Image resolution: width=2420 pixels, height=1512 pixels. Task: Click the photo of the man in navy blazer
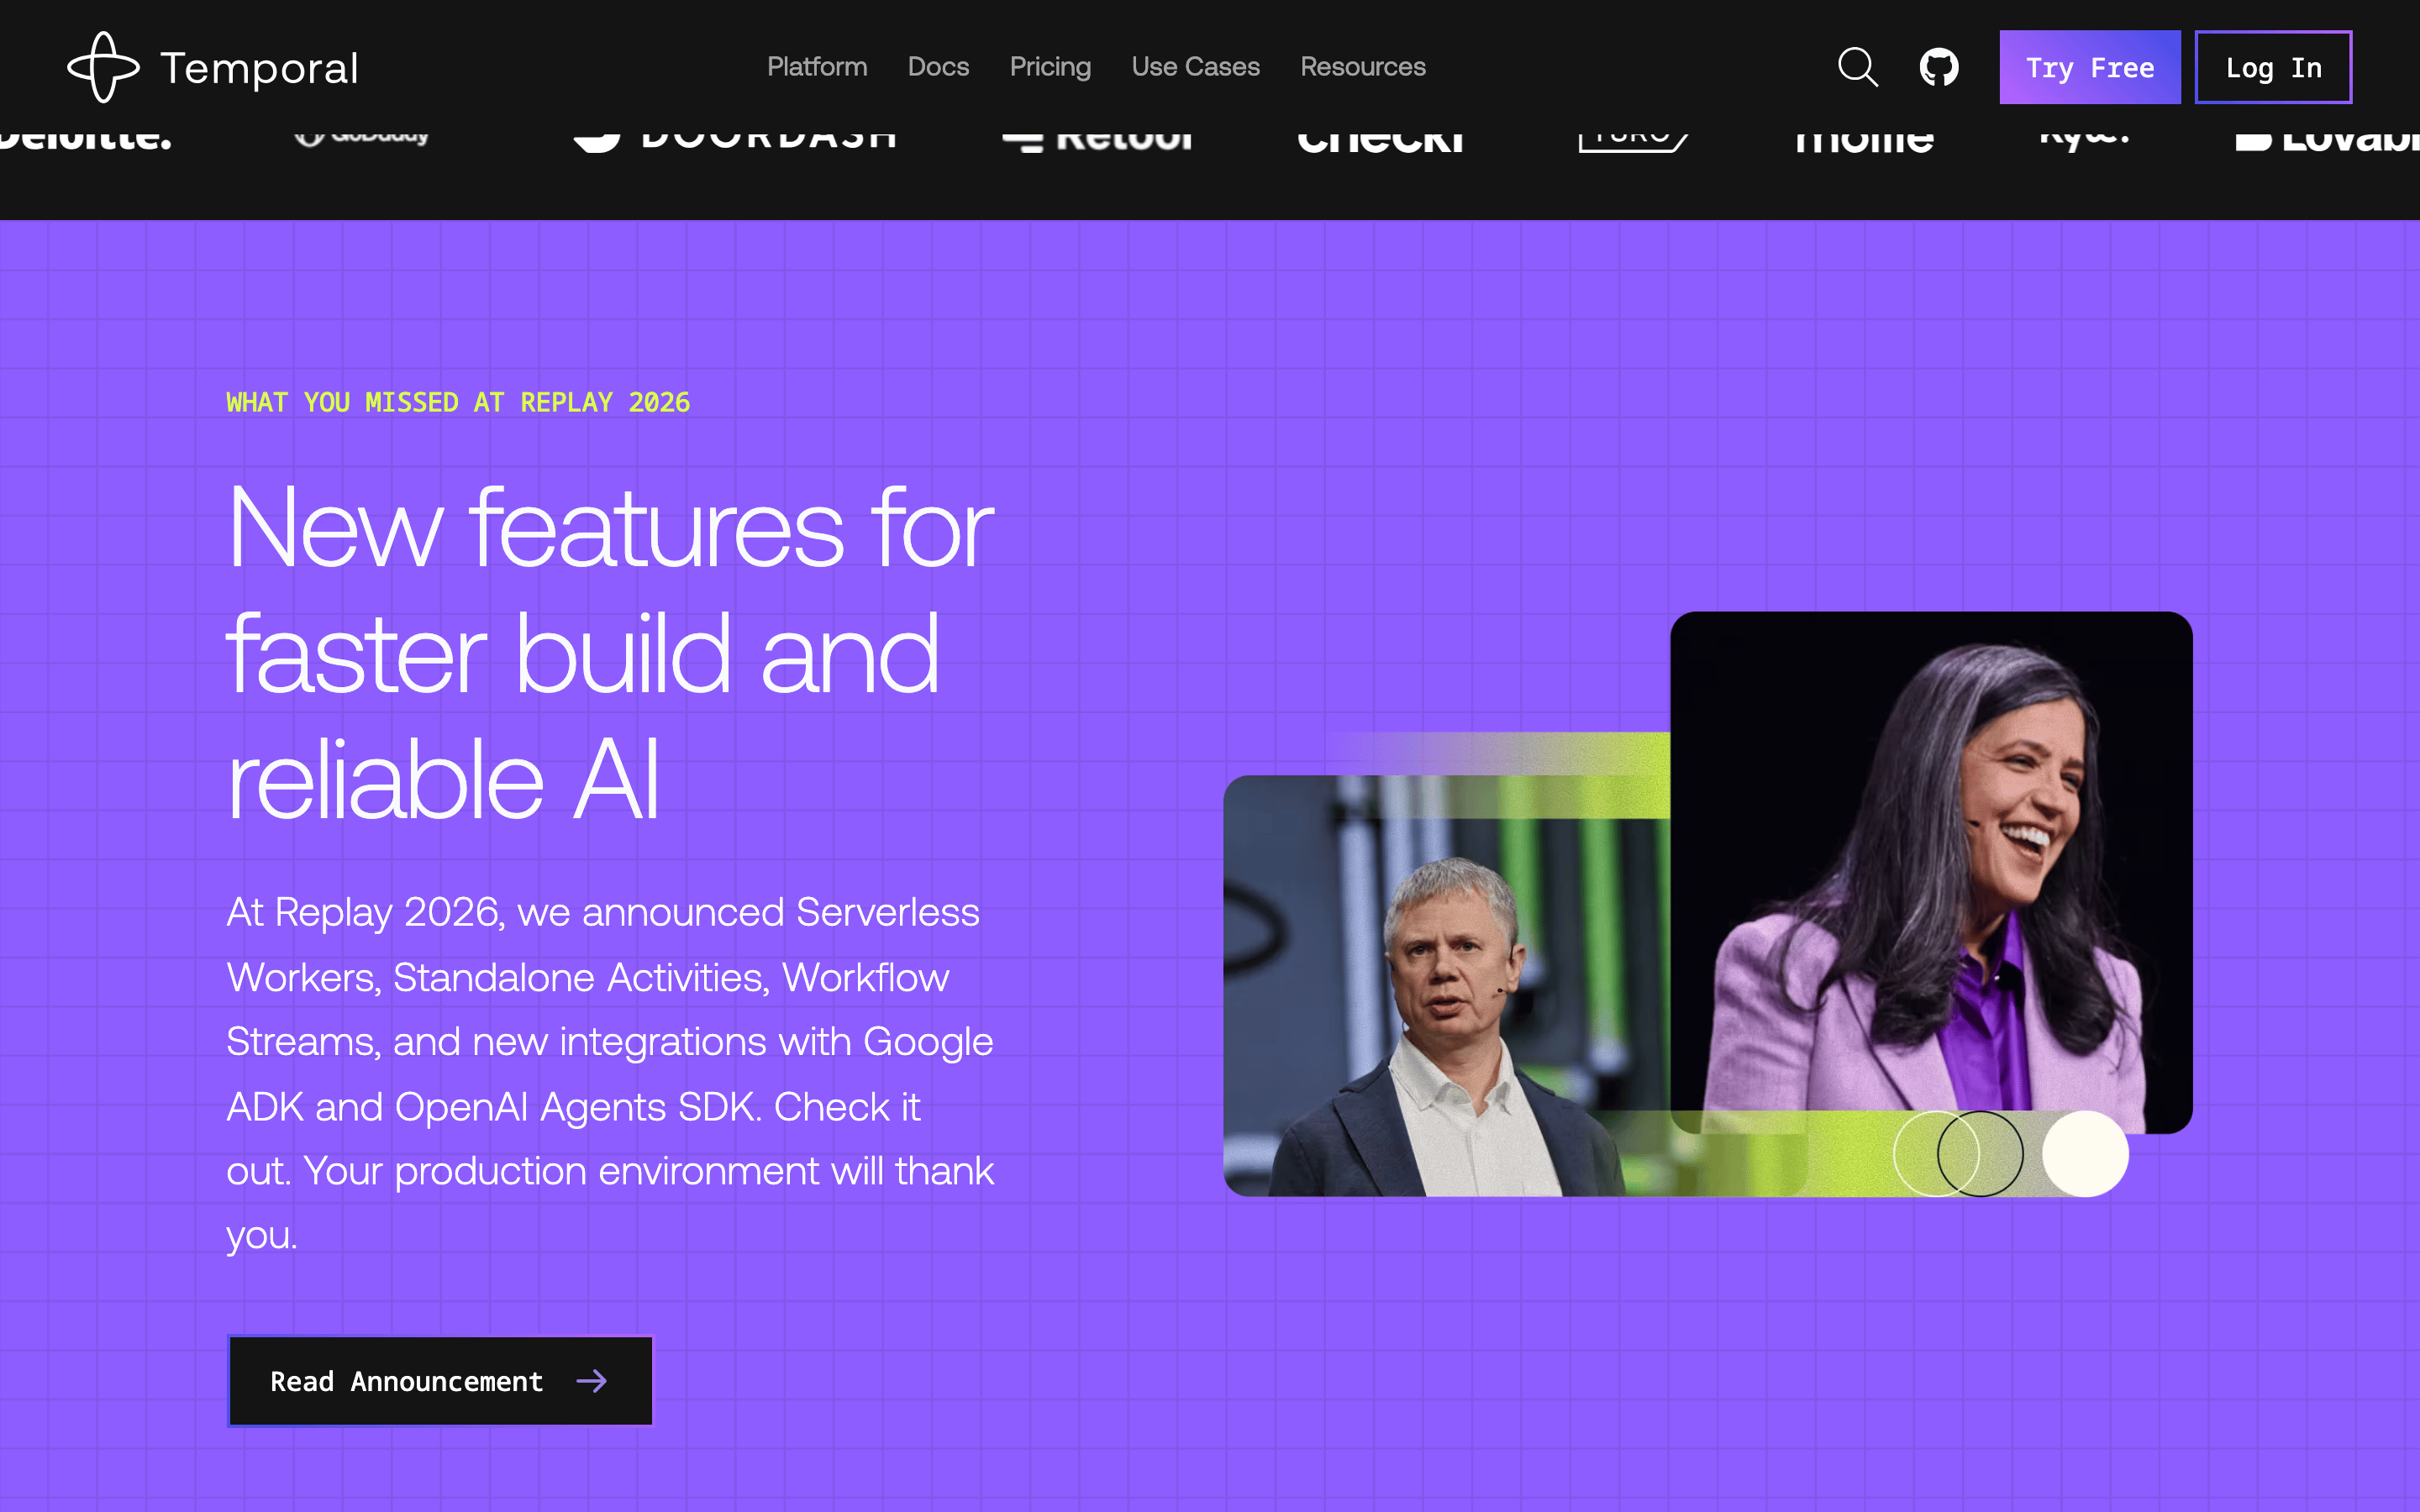tap(1446, 985)
